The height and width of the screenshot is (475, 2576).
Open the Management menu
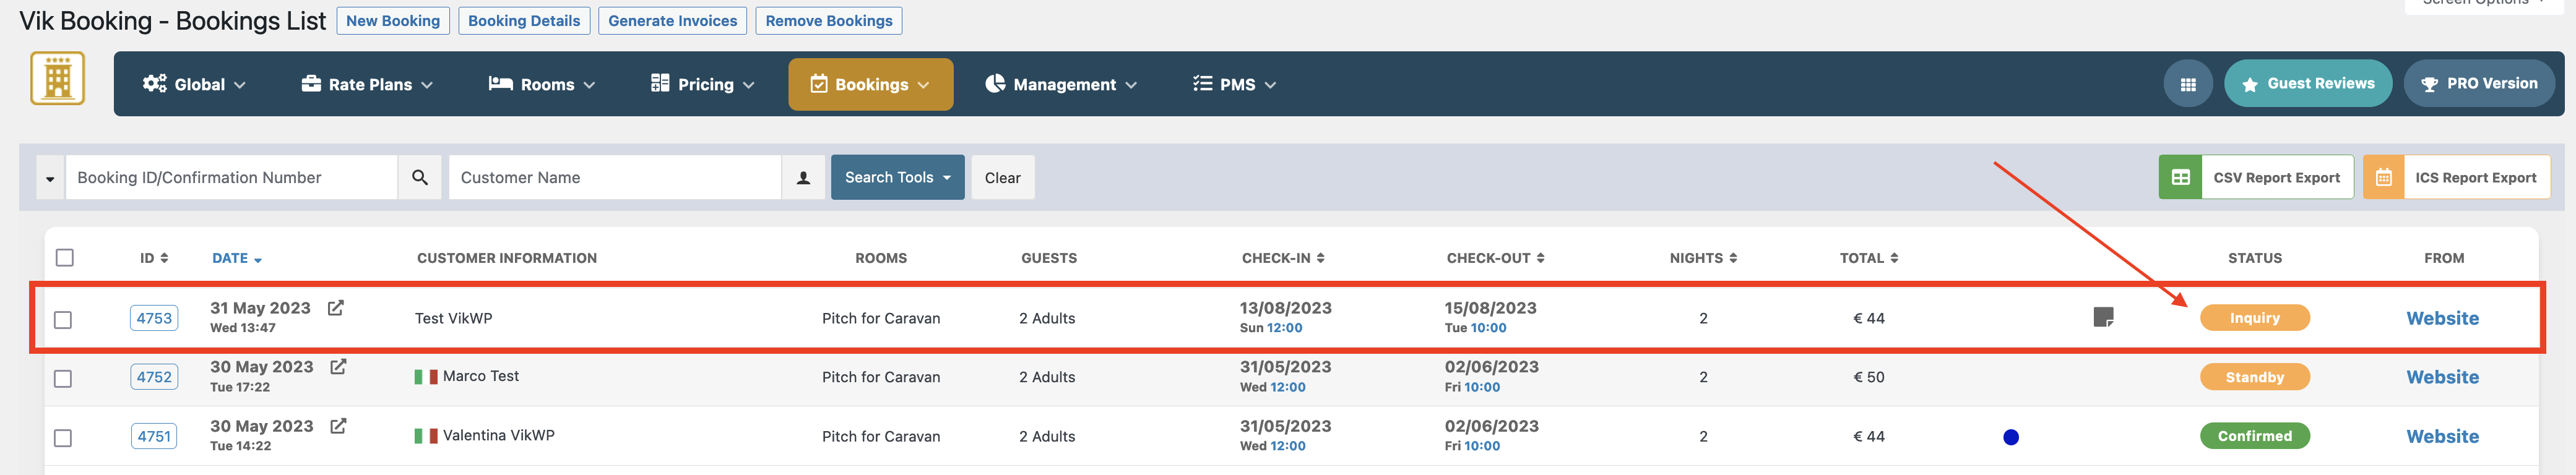1061,84
